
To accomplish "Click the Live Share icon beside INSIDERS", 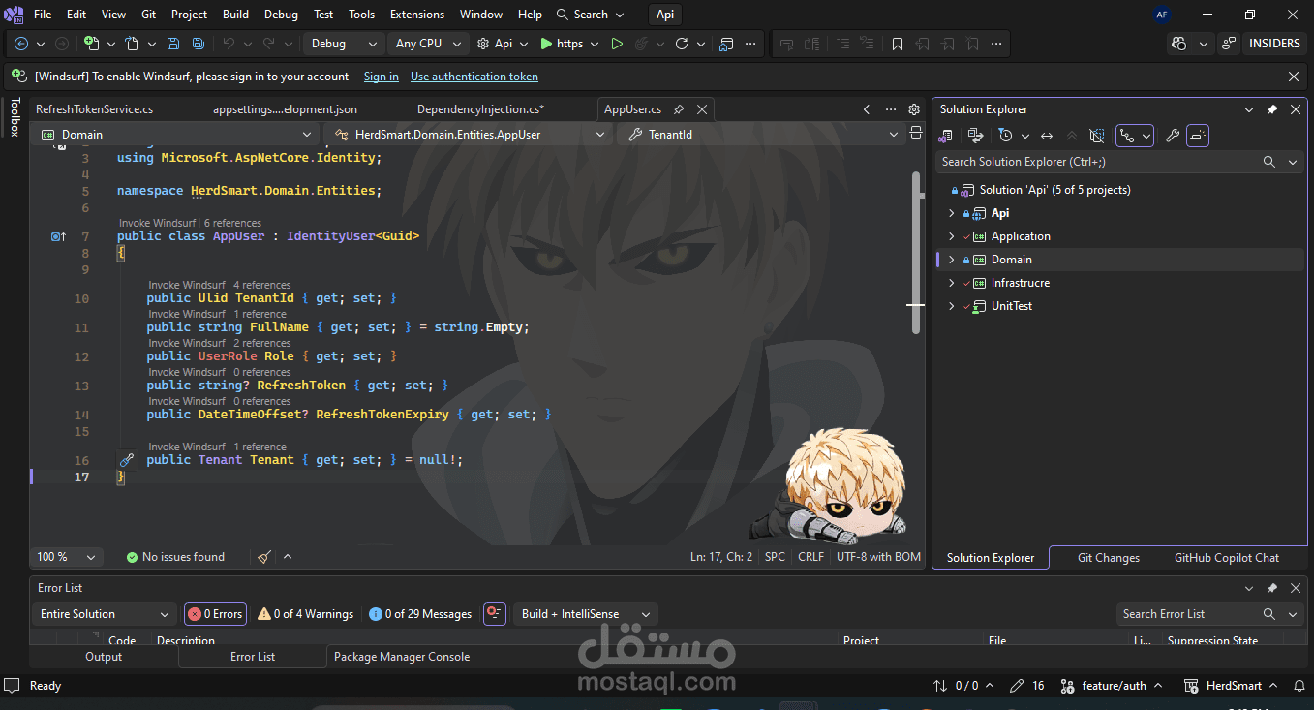I will point(1228,44).
